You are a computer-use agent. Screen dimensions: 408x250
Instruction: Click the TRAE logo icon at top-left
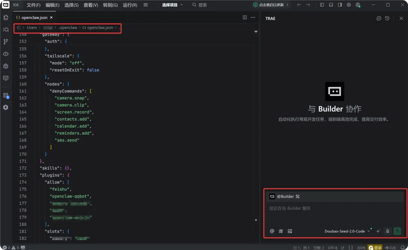(6, 5)
